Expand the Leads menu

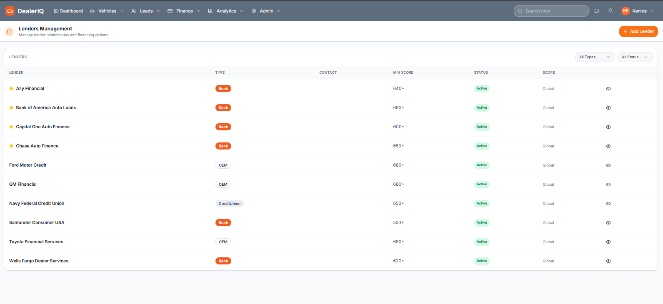(x=146, y=11)
